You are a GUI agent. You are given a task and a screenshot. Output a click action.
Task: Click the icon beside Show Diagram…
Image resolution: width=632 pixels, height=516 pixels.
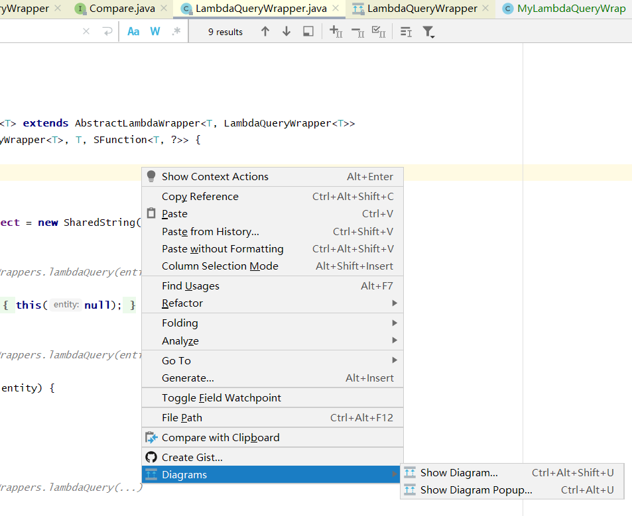[x=410, y=472]
